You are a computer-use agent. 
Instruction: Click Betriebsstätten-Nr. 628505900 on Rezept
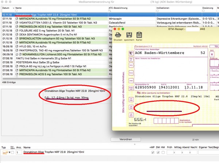(x=146, y=88)
